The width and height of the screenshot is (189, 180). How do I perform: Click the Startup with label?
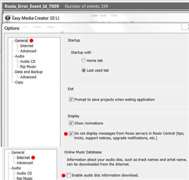click(81, 53)
